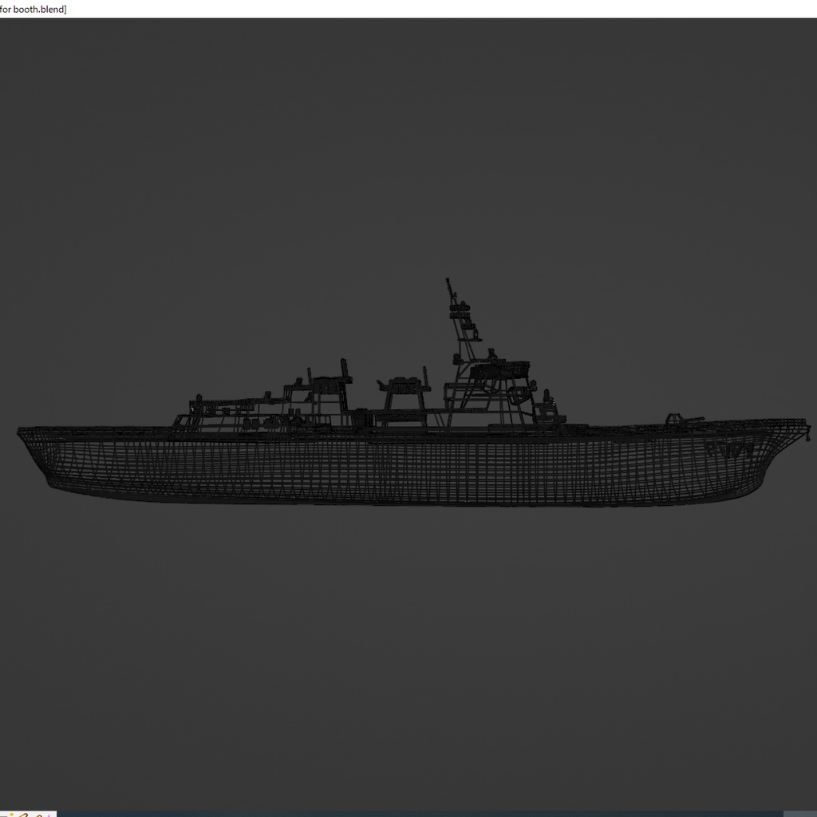The height and width of the screenshot is (817, 817).
Task: Click the pencil-like tool icon bottom-left
Action: [23, 815]
